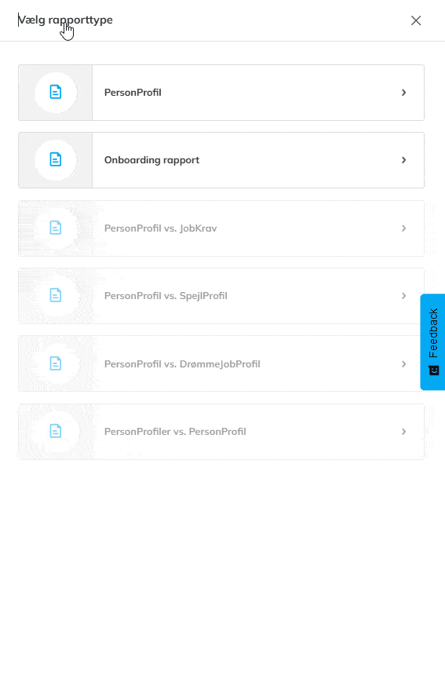445x683 pixels.
Task: Open PersonProfil vs. SpejlProfil chevron arrow
Action: coord(403,296)
